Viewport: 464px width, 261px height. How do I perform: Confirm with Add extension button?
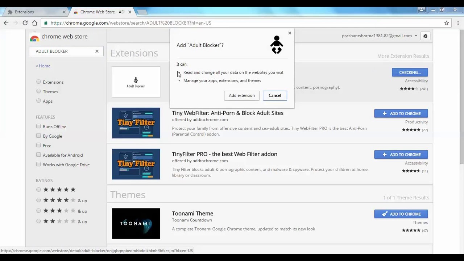pyautogui.click(x=242, y=95)
